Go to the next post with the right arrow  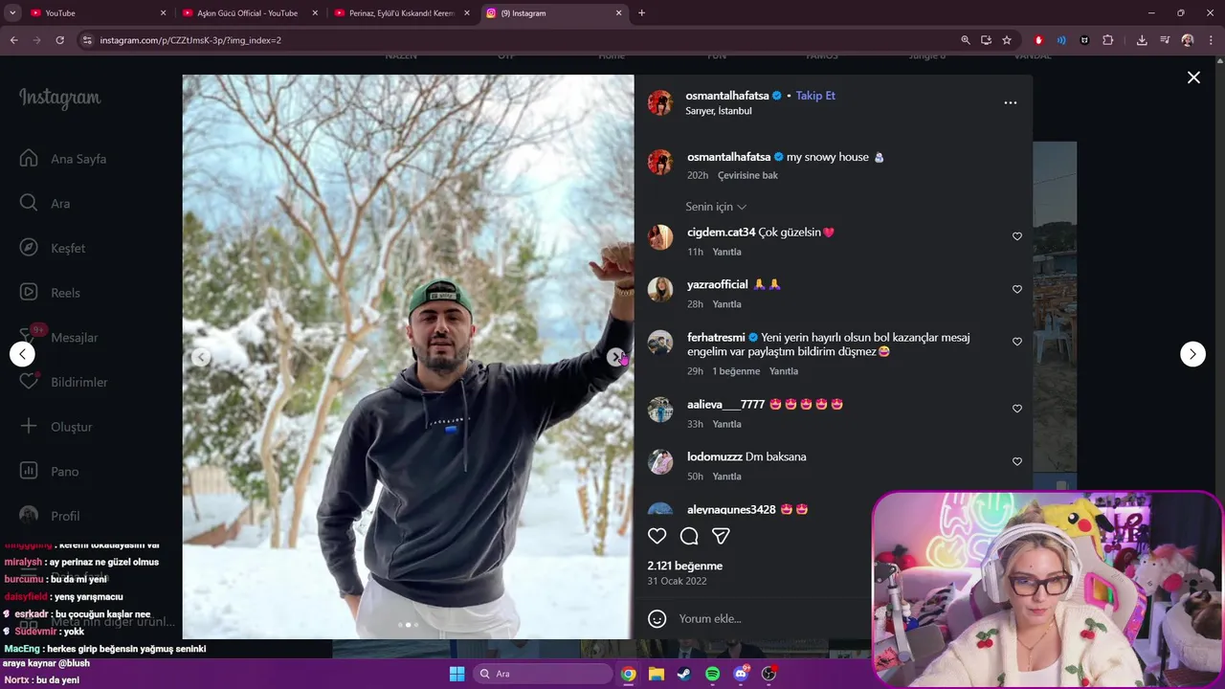pyautogui.click(x=1192, y=354)
